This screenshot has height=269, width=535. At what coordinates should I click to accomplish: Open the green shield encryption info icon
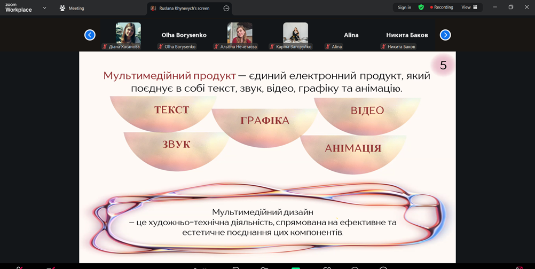point(421,7)
